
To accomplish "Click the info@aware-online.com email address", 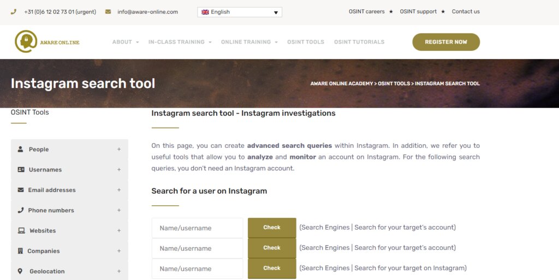I will point(147,12).
